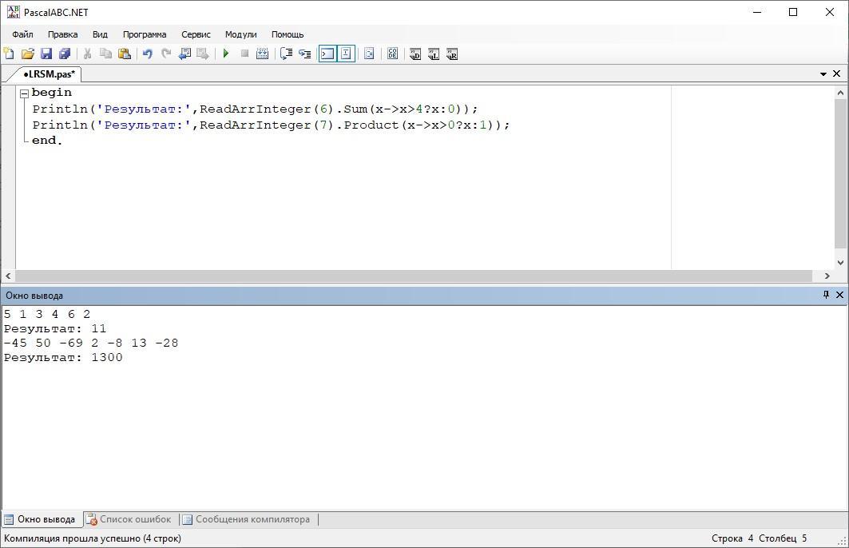Close the LRSM.pas tab with X
The height and width of the screenshot is (548, 849).
(836, 73)
